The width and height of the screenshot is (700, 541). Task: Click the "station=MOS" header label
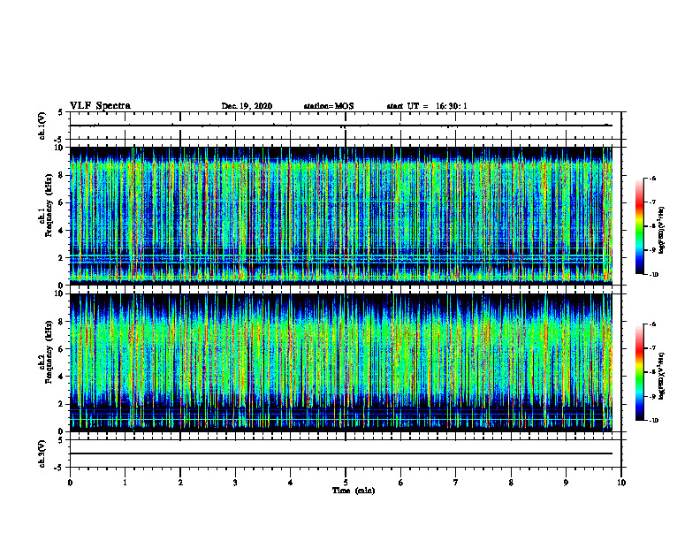[x=329, y=106]
